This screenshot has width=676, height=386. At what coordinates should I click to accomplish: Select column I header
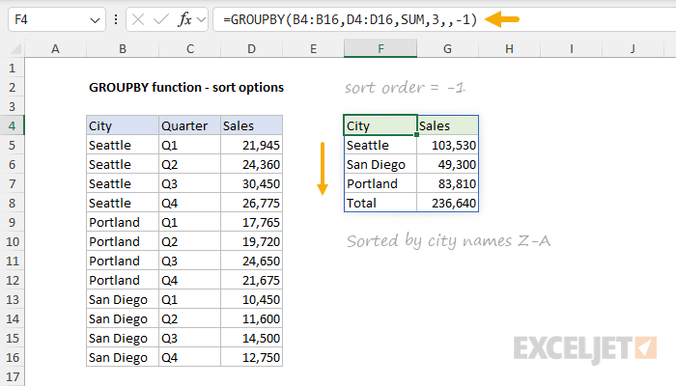pyautogui.click(x=572, y=48)
